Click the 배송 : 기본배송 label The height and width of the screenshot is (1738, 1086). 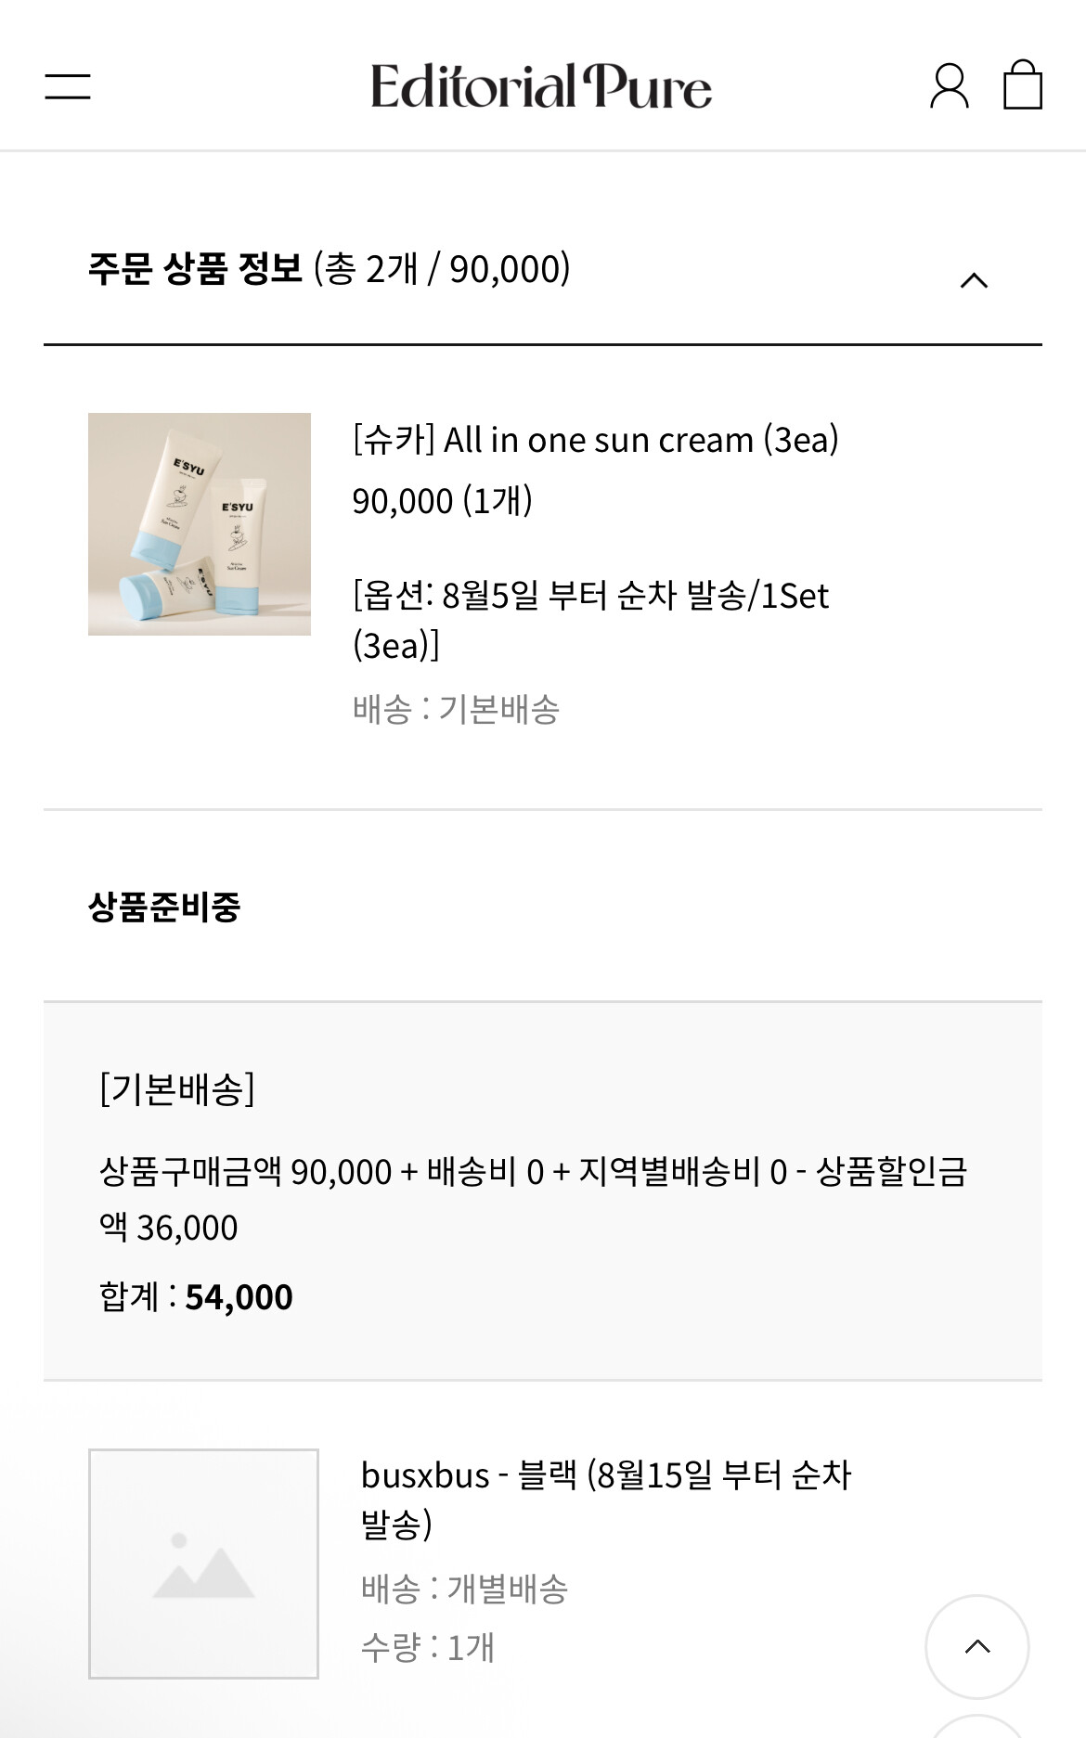point(456,710)
